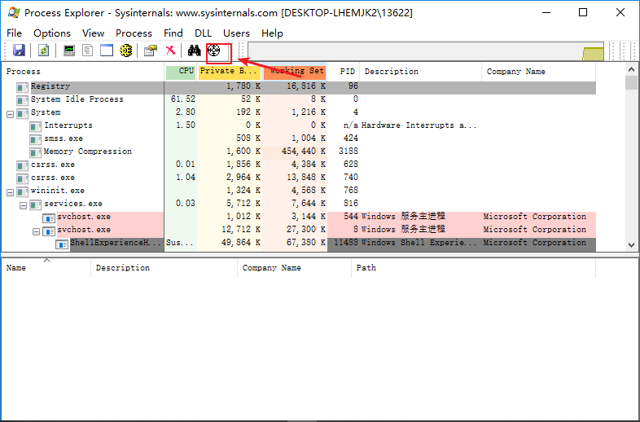The image size is (640, 422).
Task: Select the smss.exe row
Action: click(x=299, y=138)
